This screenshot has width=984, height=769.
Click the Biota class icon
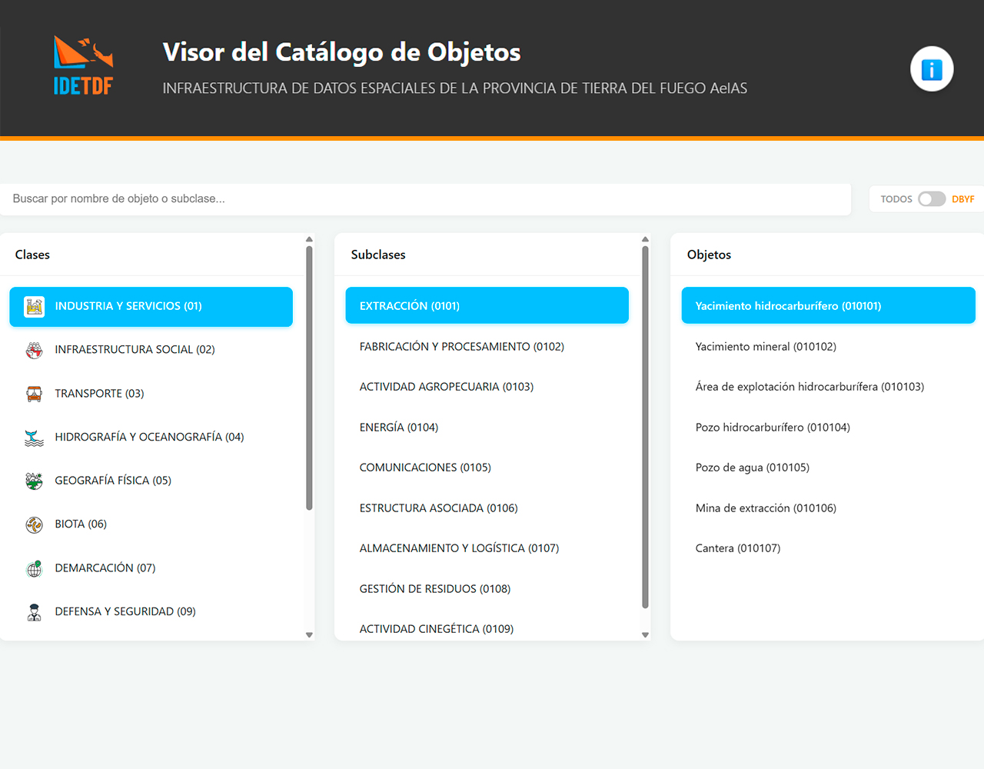point(34,524)
